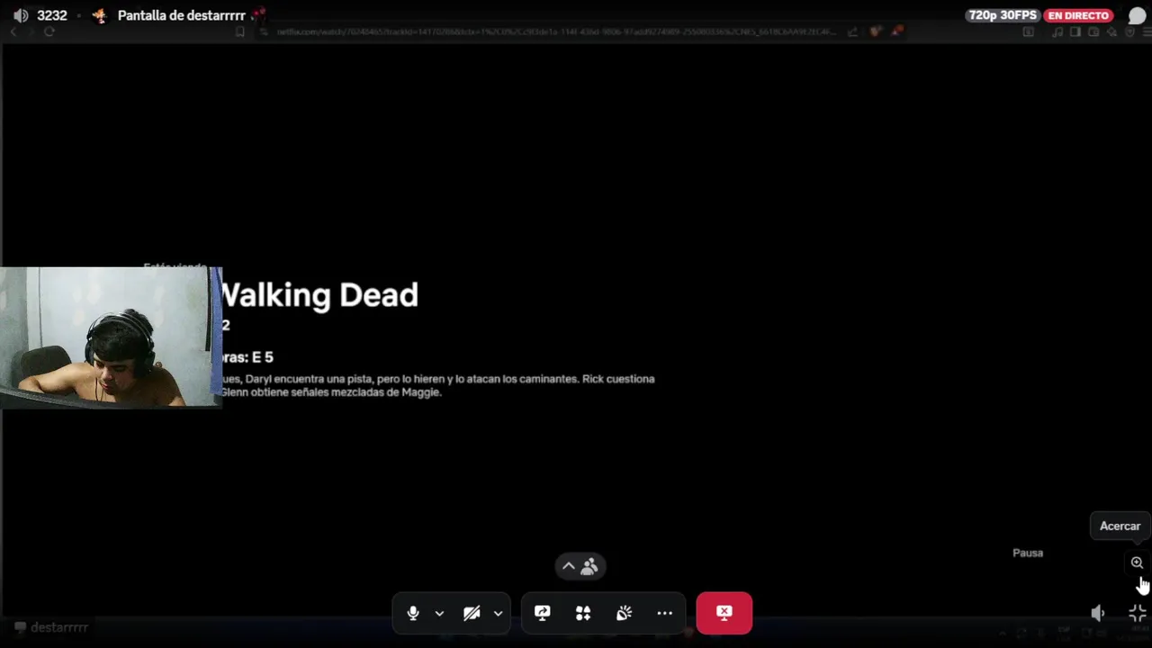Click the stream title "Pantalla de destarrrrr"
The image size is (1152, 648).
[x=182, y=15]
